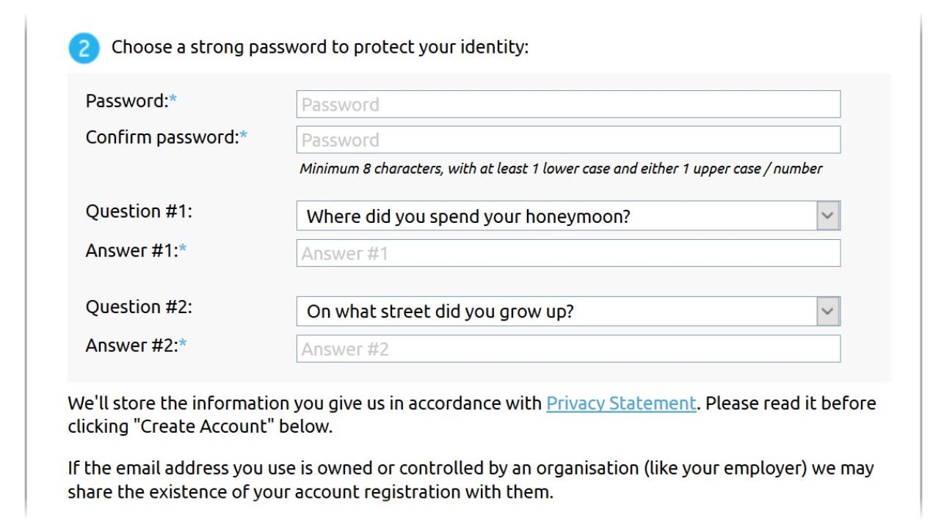The image size is (944, 531).
Task: Click the minimum 8 characters hint text
Action: [561, 169]
